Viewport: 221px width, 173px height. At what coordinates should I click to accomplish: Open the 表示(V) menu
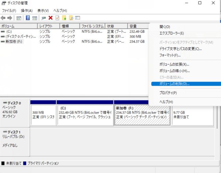click(x=43, y=11)
